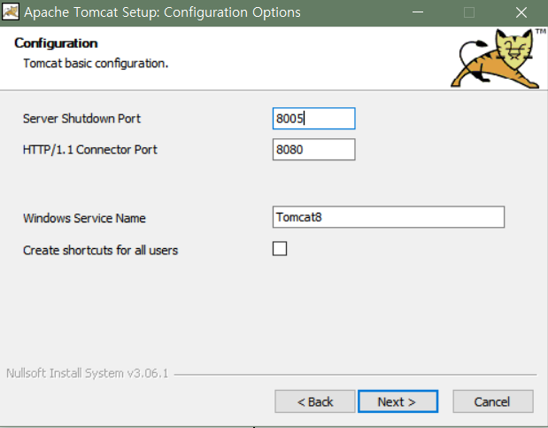This screenshot has height=428, width=548.
Task: Click the Configuration heading text
Action: (x=56, y=43)
